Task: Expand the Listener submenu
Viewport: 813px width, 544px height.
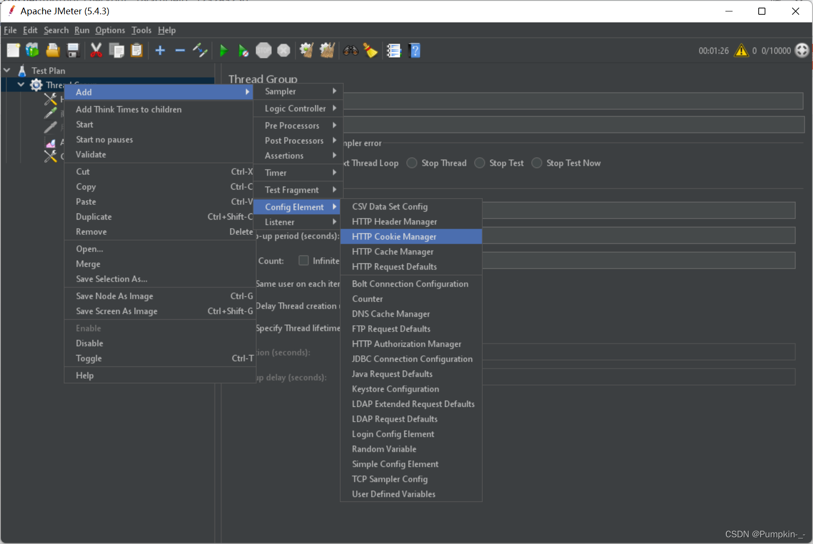Action: pyautogui.click(x=297, y=222)
